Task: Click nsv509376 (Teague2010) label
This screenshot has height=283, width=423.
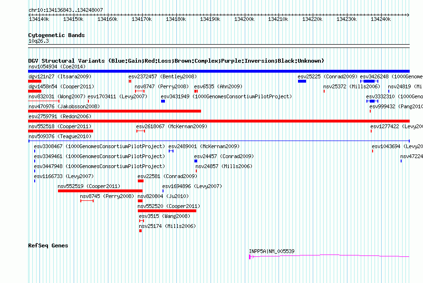Action: 60,136
